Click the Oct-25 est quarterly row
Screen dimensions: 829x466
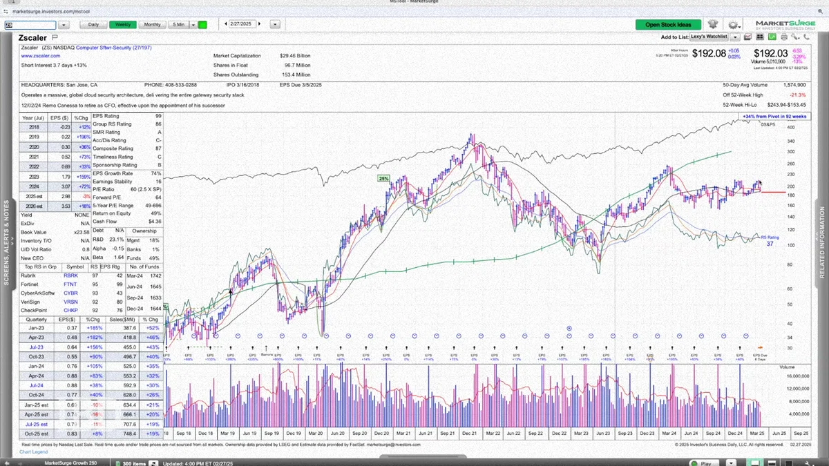point(90,433)
